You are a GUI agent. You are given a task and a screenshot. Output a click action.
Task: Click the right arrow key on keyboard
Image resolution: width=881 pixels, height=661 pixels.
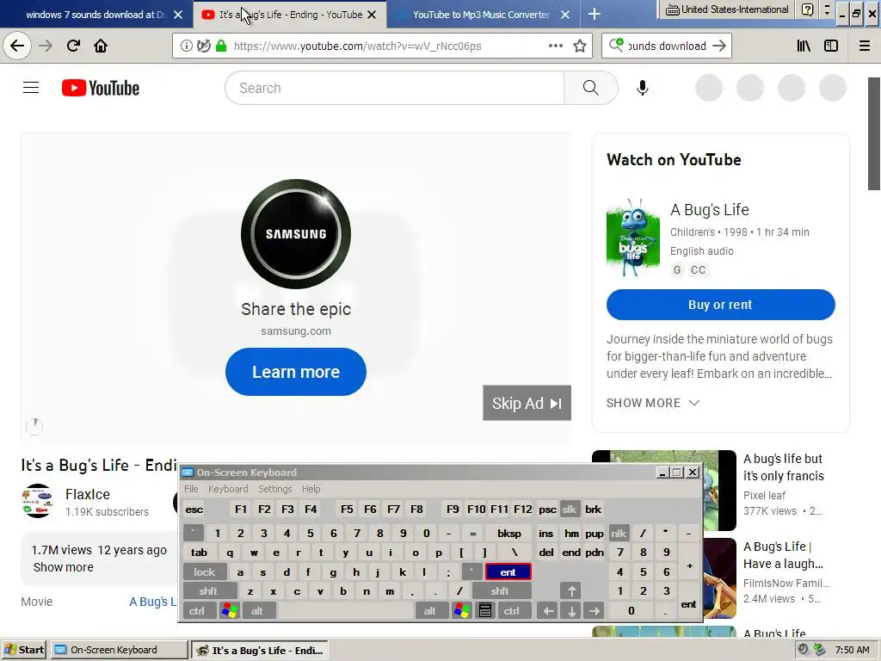point(595,611)
